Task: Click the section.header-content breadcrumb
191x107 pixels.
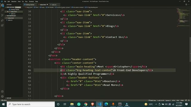Action: [x=63, y=7]
